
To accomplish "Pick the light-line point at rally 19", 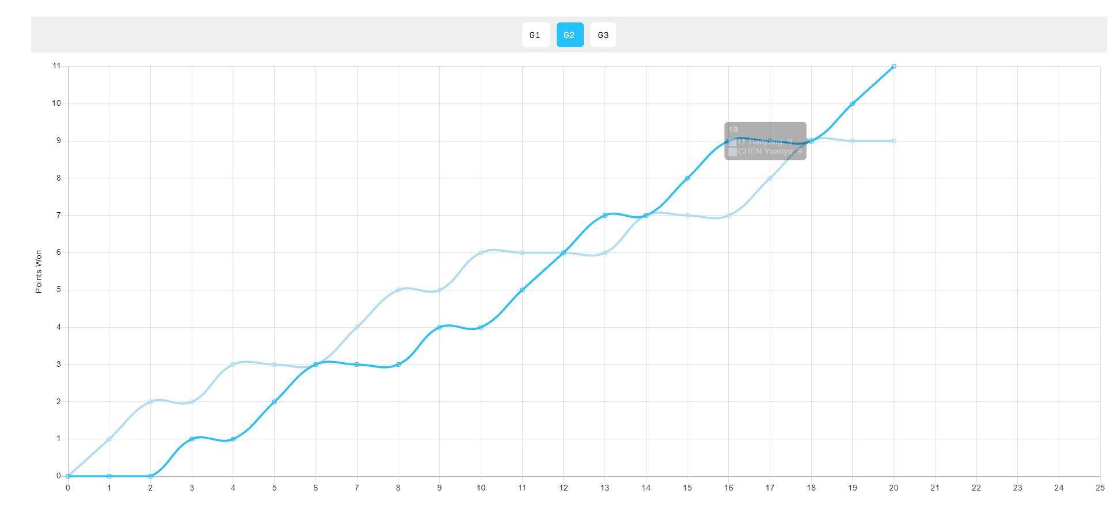I will [x=852, y=141].
